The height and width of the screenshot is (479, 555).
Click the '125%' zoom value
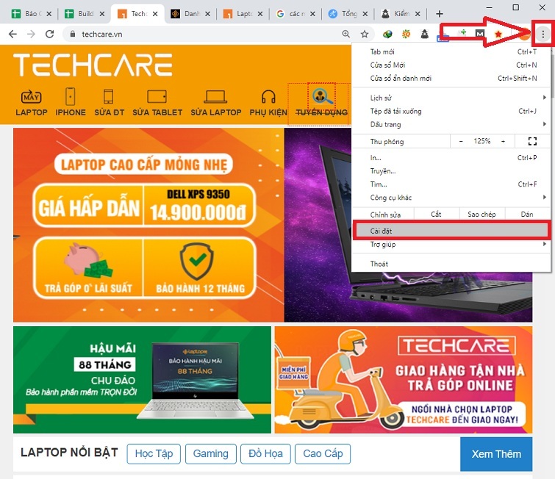(x=482, y=141)
